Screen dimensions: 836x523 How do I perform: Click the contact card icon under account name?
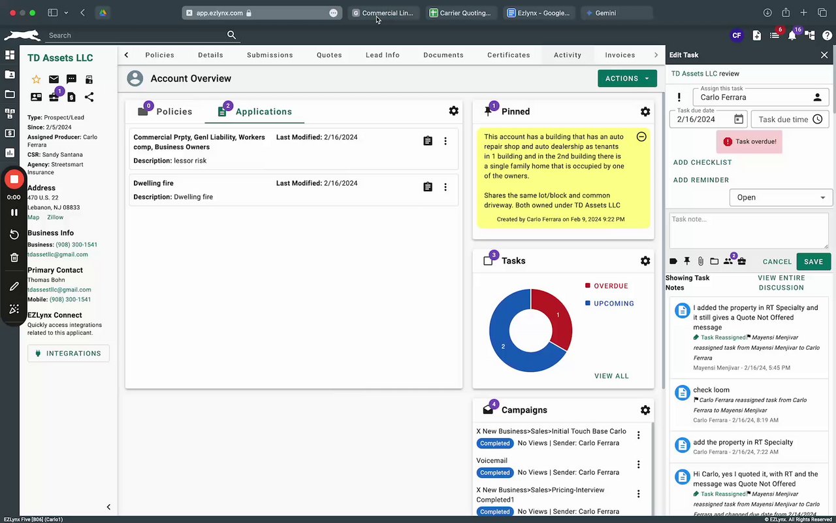(x=36, y=97)
